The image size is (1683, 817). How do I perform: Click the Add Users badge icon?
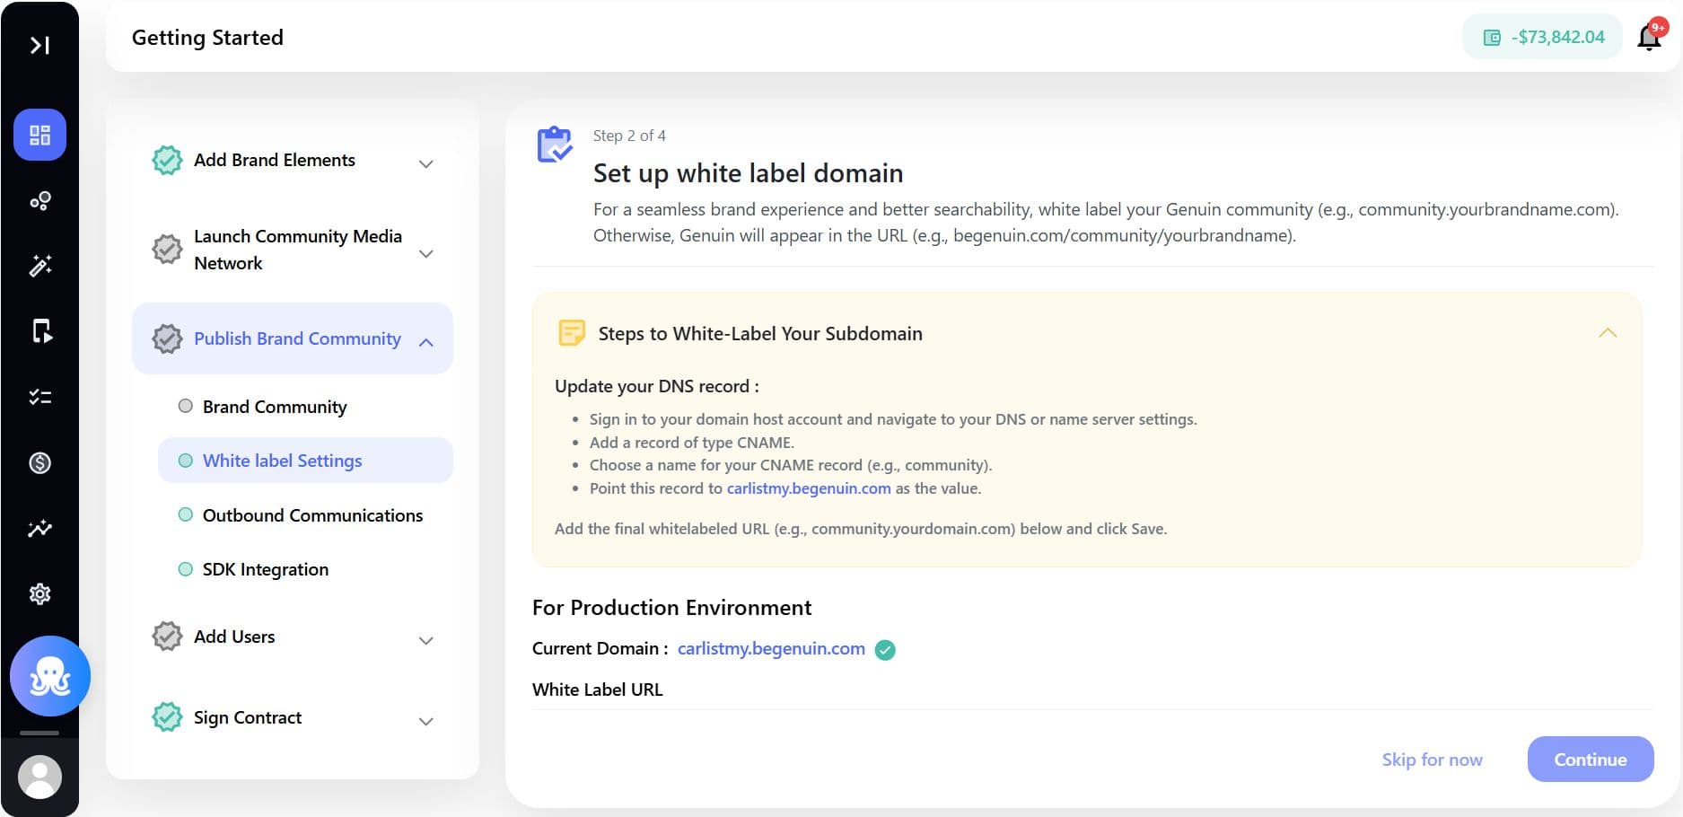coord(167,637)
